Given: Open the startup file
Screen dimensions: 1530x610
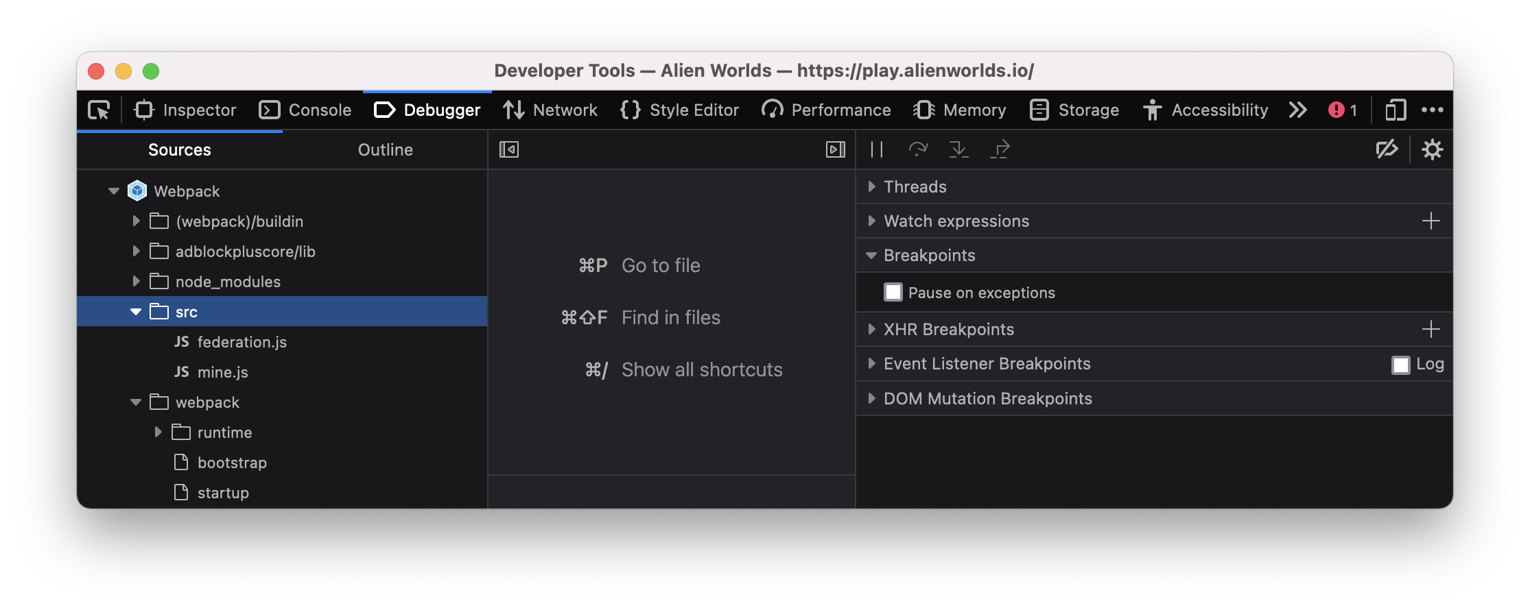Looking at the screenshot, I should click(223, 493).
